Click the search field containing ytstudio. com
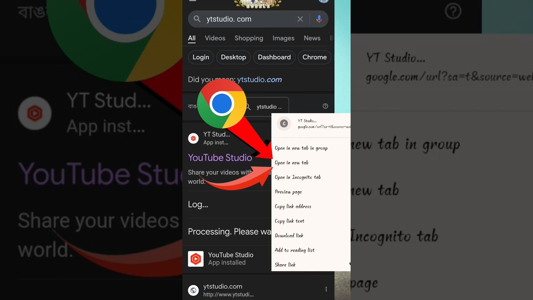Image resolution: width=533 pixels, height=300 pixels. (x=258, y=19)
